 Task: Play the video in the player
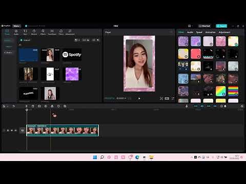139,99
